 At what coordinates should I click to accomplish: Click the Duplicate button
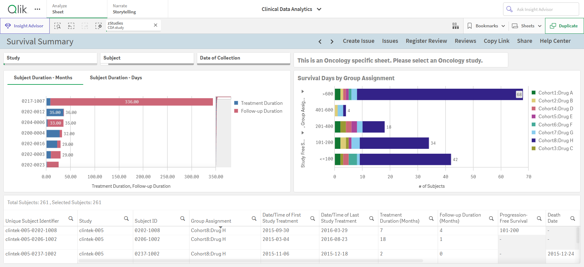[564, 26]
